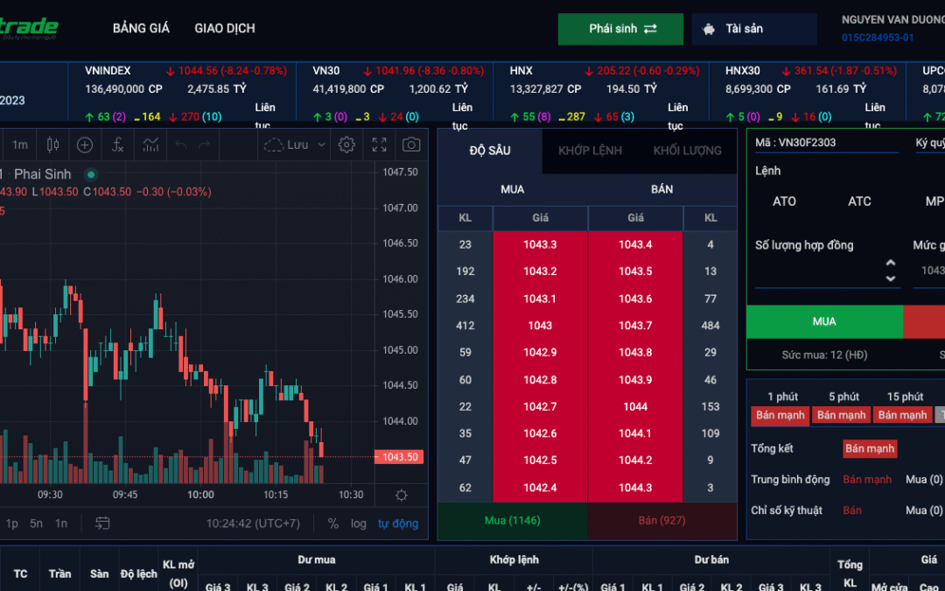The height and width of the screenshot is (591, 945).
Task: Open the indicators fx menu
Action: point(118,144)
